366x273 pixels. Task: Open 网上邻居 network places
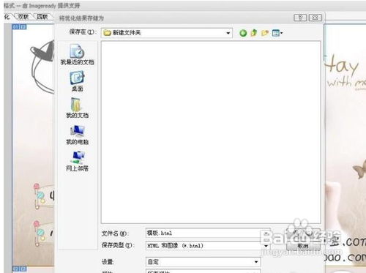(77, 161)
